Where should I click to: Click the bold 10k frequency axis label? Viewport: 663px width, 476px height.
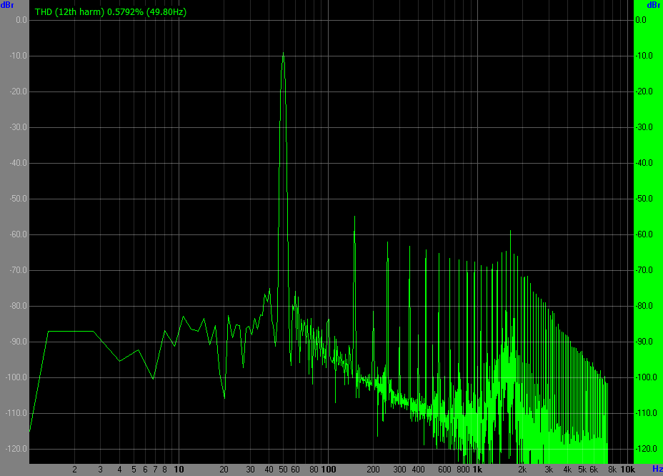[x=627, y=470]
